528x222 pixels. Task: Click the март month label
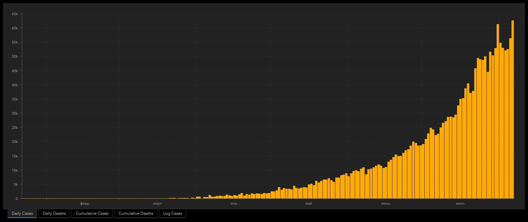click(157, 204)
